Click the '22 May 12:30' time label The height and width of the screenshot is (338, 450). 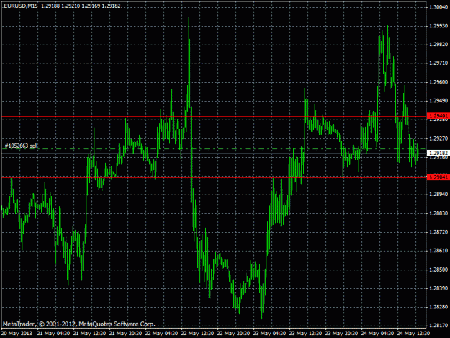coord(197,334)
